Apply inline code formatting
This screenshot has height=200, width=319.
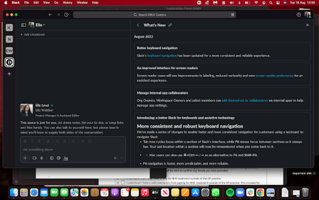[x=82, y=141]
